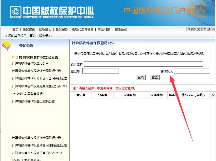Click the 重置 reset button
Image resolution: width=216 pixels, height=161 pixels.
coord(155,77)
